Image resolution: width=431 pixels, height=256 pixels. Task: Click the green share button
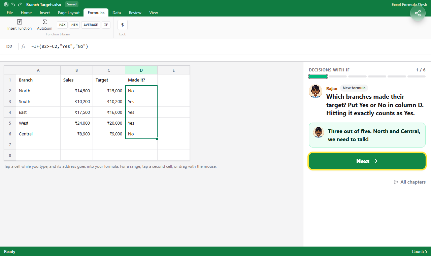pos(418,13)
